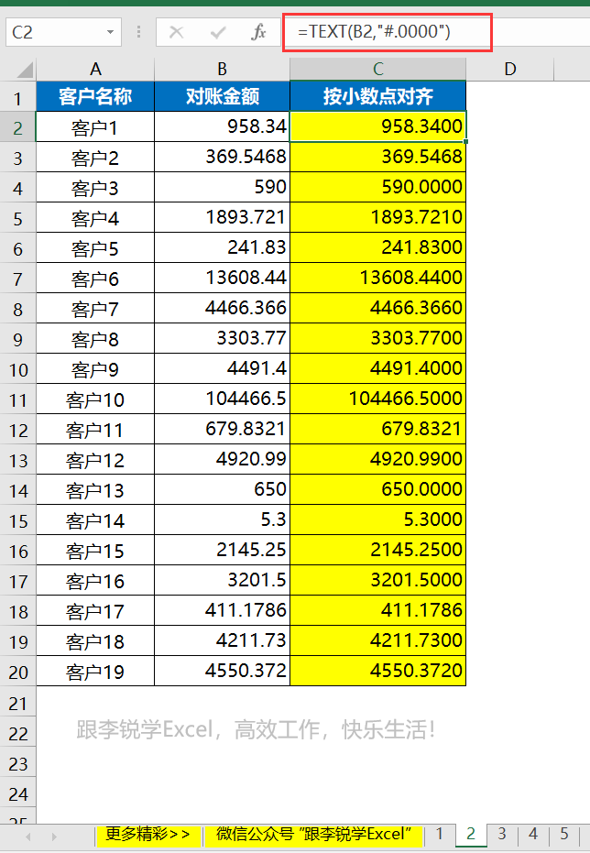The width and height of the screenshot is (590, 853).
Task: Click the Name Box showing C2
Action: click(55, 32)
